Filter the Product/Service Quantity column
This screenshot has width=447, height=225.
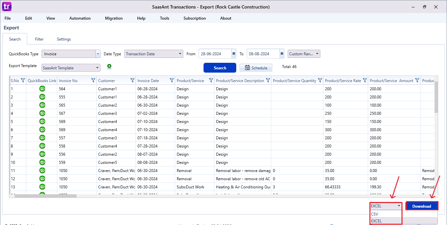(320, 80)
